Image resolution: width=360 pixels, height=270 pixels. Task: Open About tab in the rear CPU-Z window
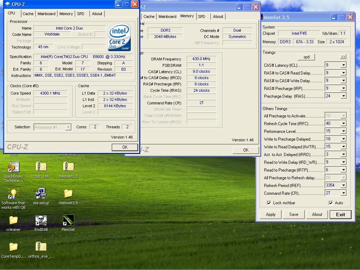click(x=218, y=17)
